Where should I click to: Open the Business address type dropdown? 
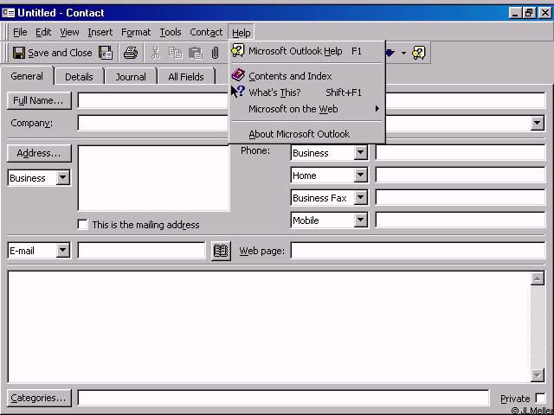63,177
